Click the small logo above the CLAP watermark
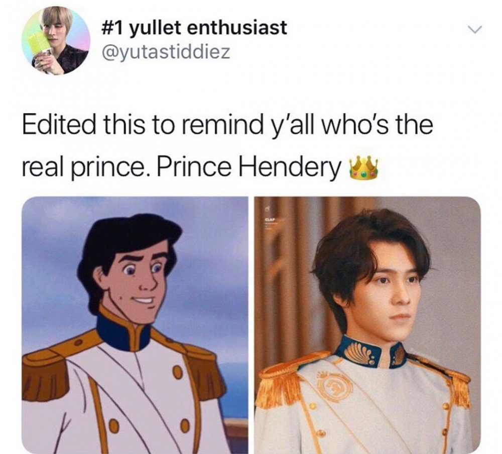The height and width of the screenshot is (454, 502). pyautogui.click(x=268, y=209)
